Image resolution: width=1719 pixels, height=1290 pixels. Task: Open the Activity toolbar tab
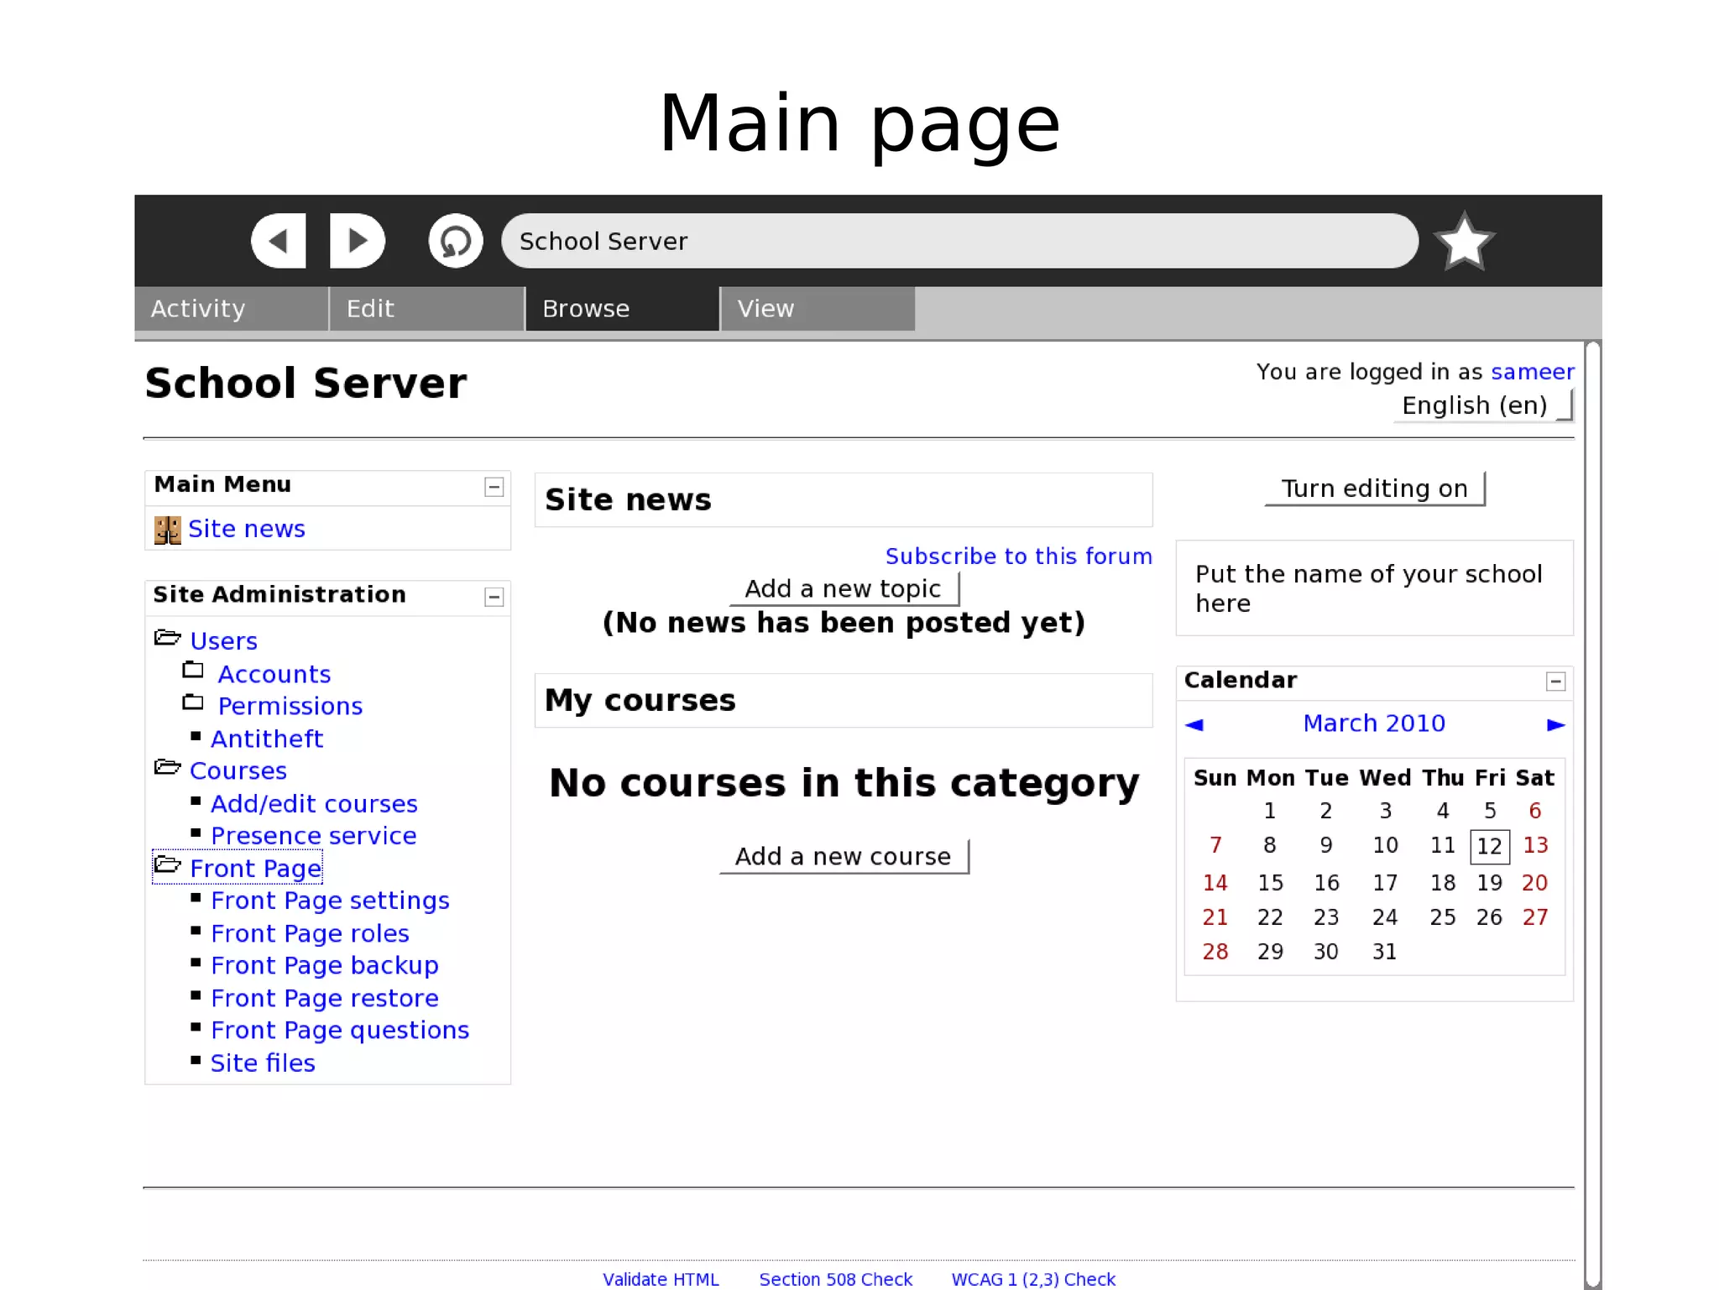coord(231,309)
